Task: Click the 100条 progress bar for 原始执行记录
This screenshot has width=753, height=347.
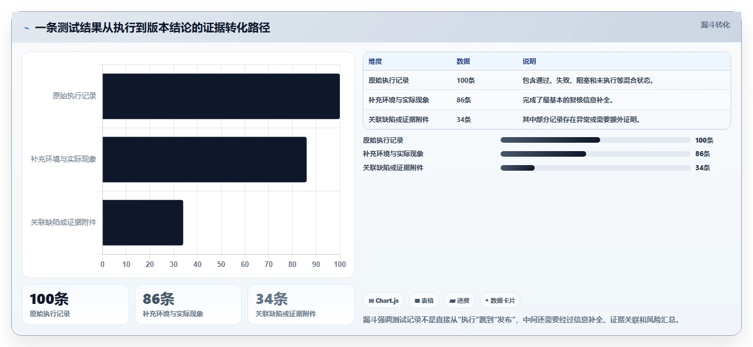Action: pyautogui.click(x=595, y=140)
